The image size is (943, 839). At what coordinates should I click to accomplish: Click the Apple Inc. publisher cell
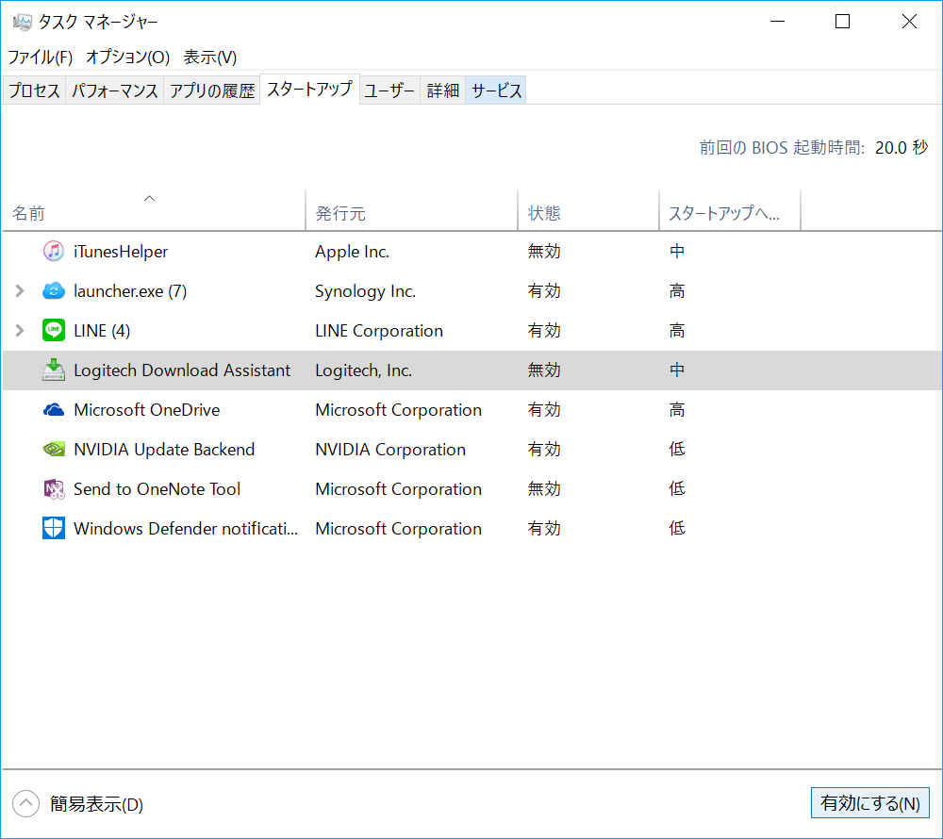353,251
